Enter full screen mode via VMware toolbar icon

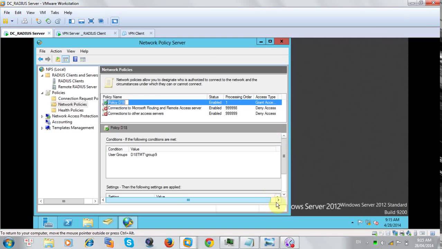coord(91,21)
